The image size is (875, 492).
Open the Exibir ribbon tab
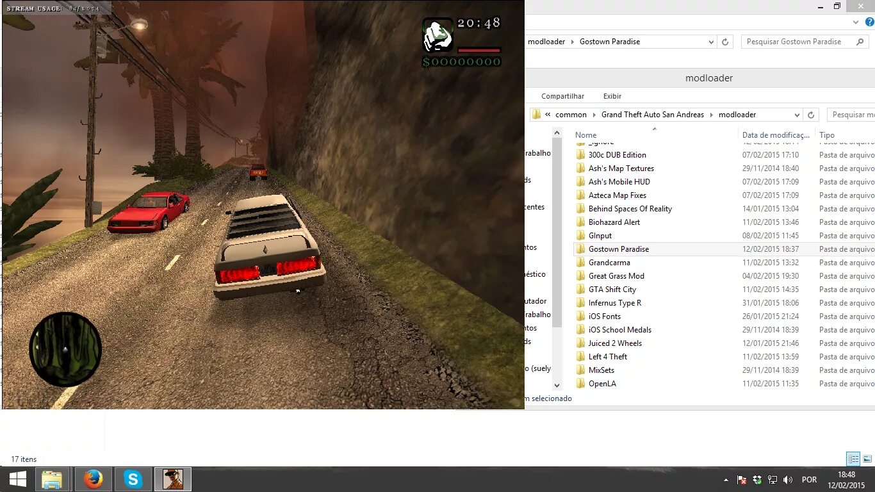click(612, 96)
